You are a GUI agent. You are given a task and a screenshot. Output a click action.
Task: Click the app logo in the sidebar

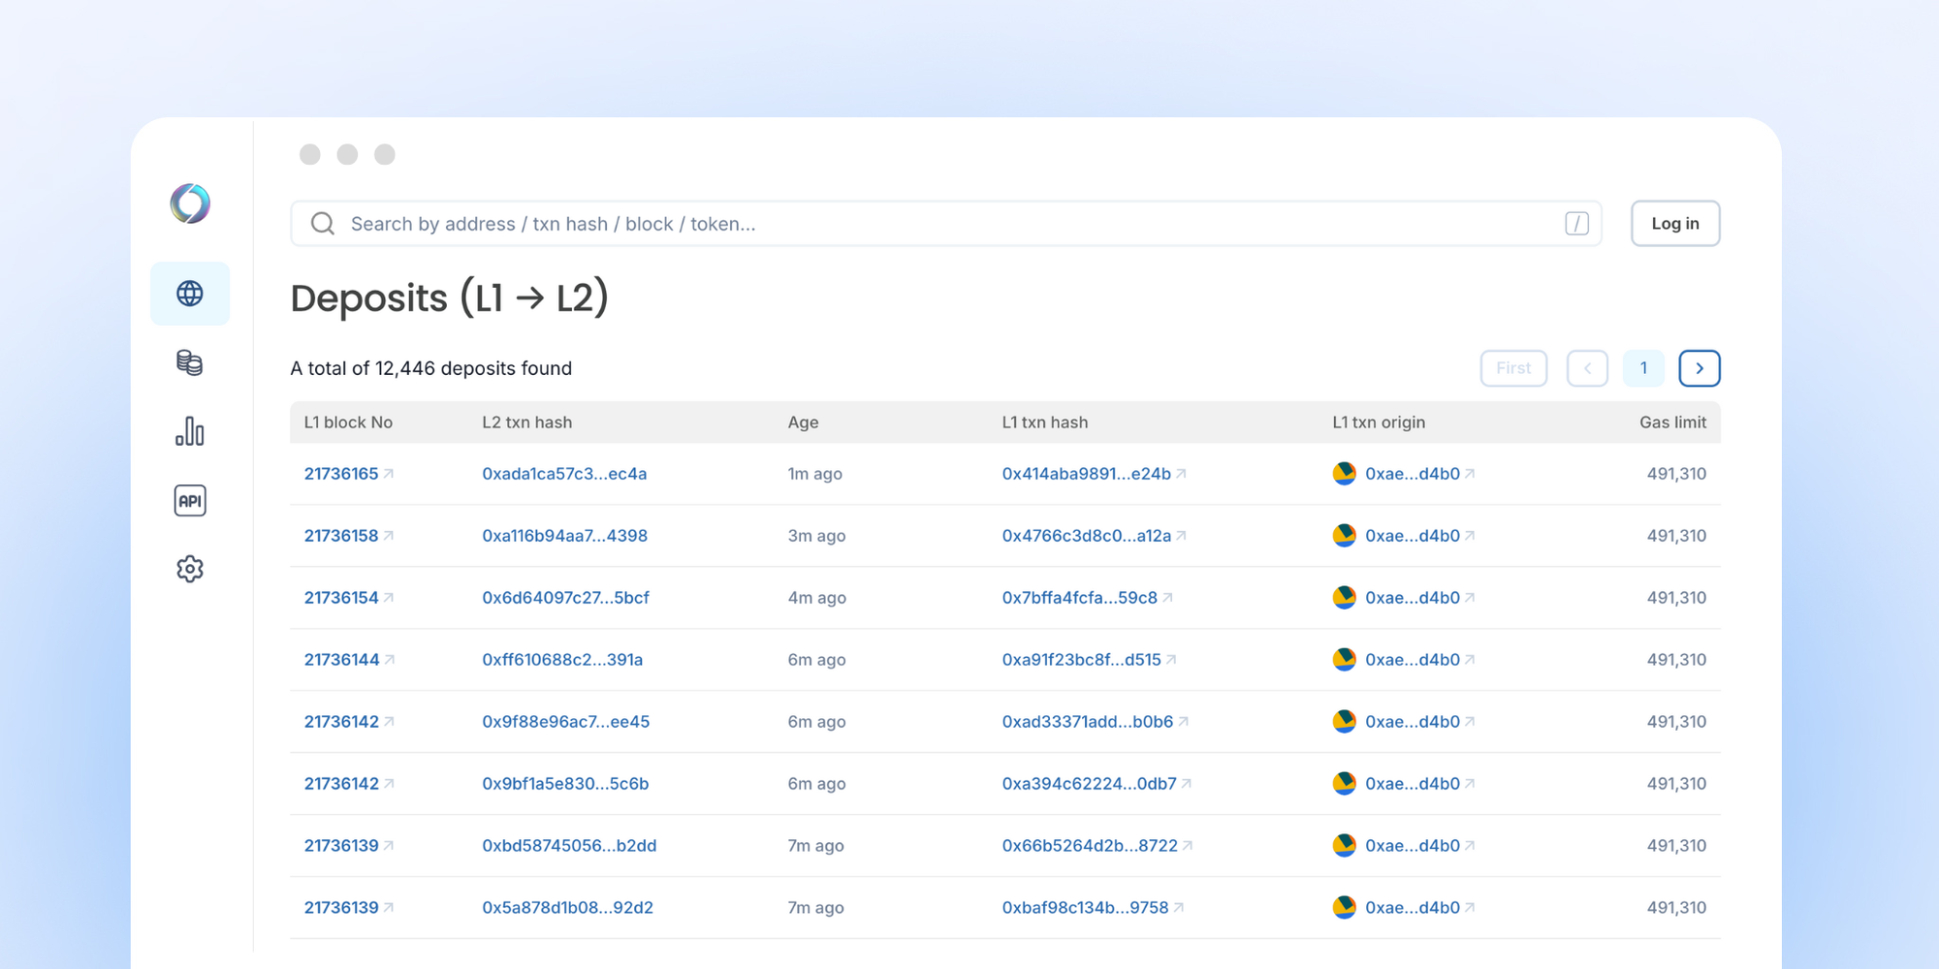pos(190,203)
